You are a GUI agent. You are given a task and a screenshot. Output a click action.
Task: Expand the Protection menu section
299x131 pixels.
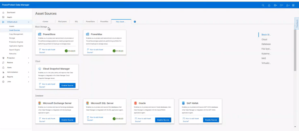coord(28,58)
